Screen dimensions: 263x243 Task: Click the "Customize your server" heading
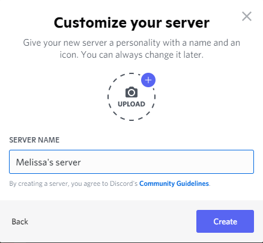click(x=131, y=23)
